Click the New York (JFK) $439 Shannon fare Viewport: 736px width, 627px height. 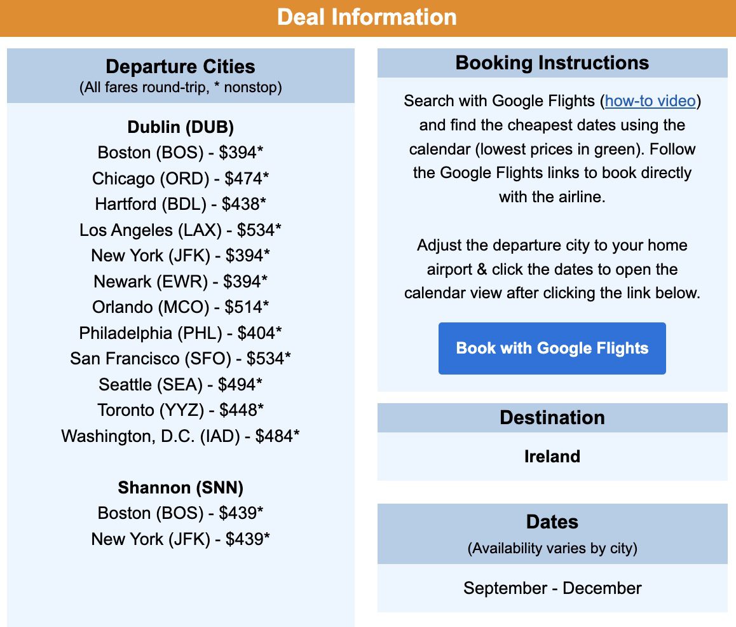pyautogui.click(x=181, y=539)
